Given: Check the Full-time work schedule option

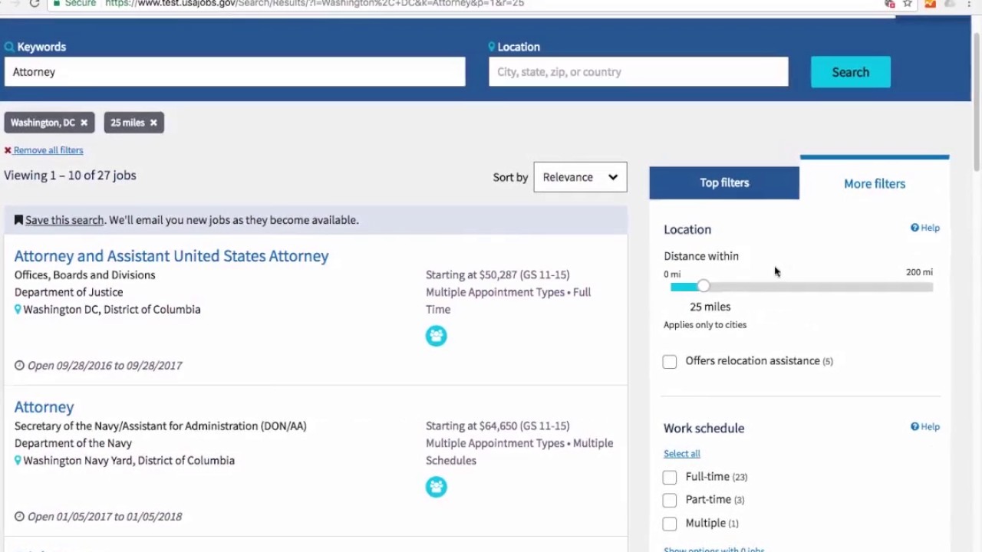Looking at the screenshot, I should pyautogui.click(x=670, y=478).
